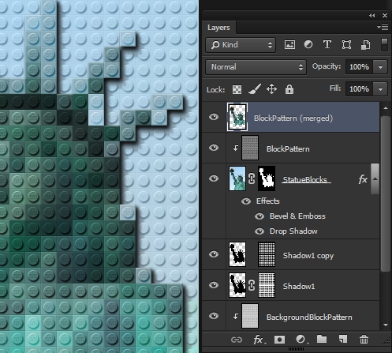Click the lock transparent pixels icon

(x=237, y=89)
